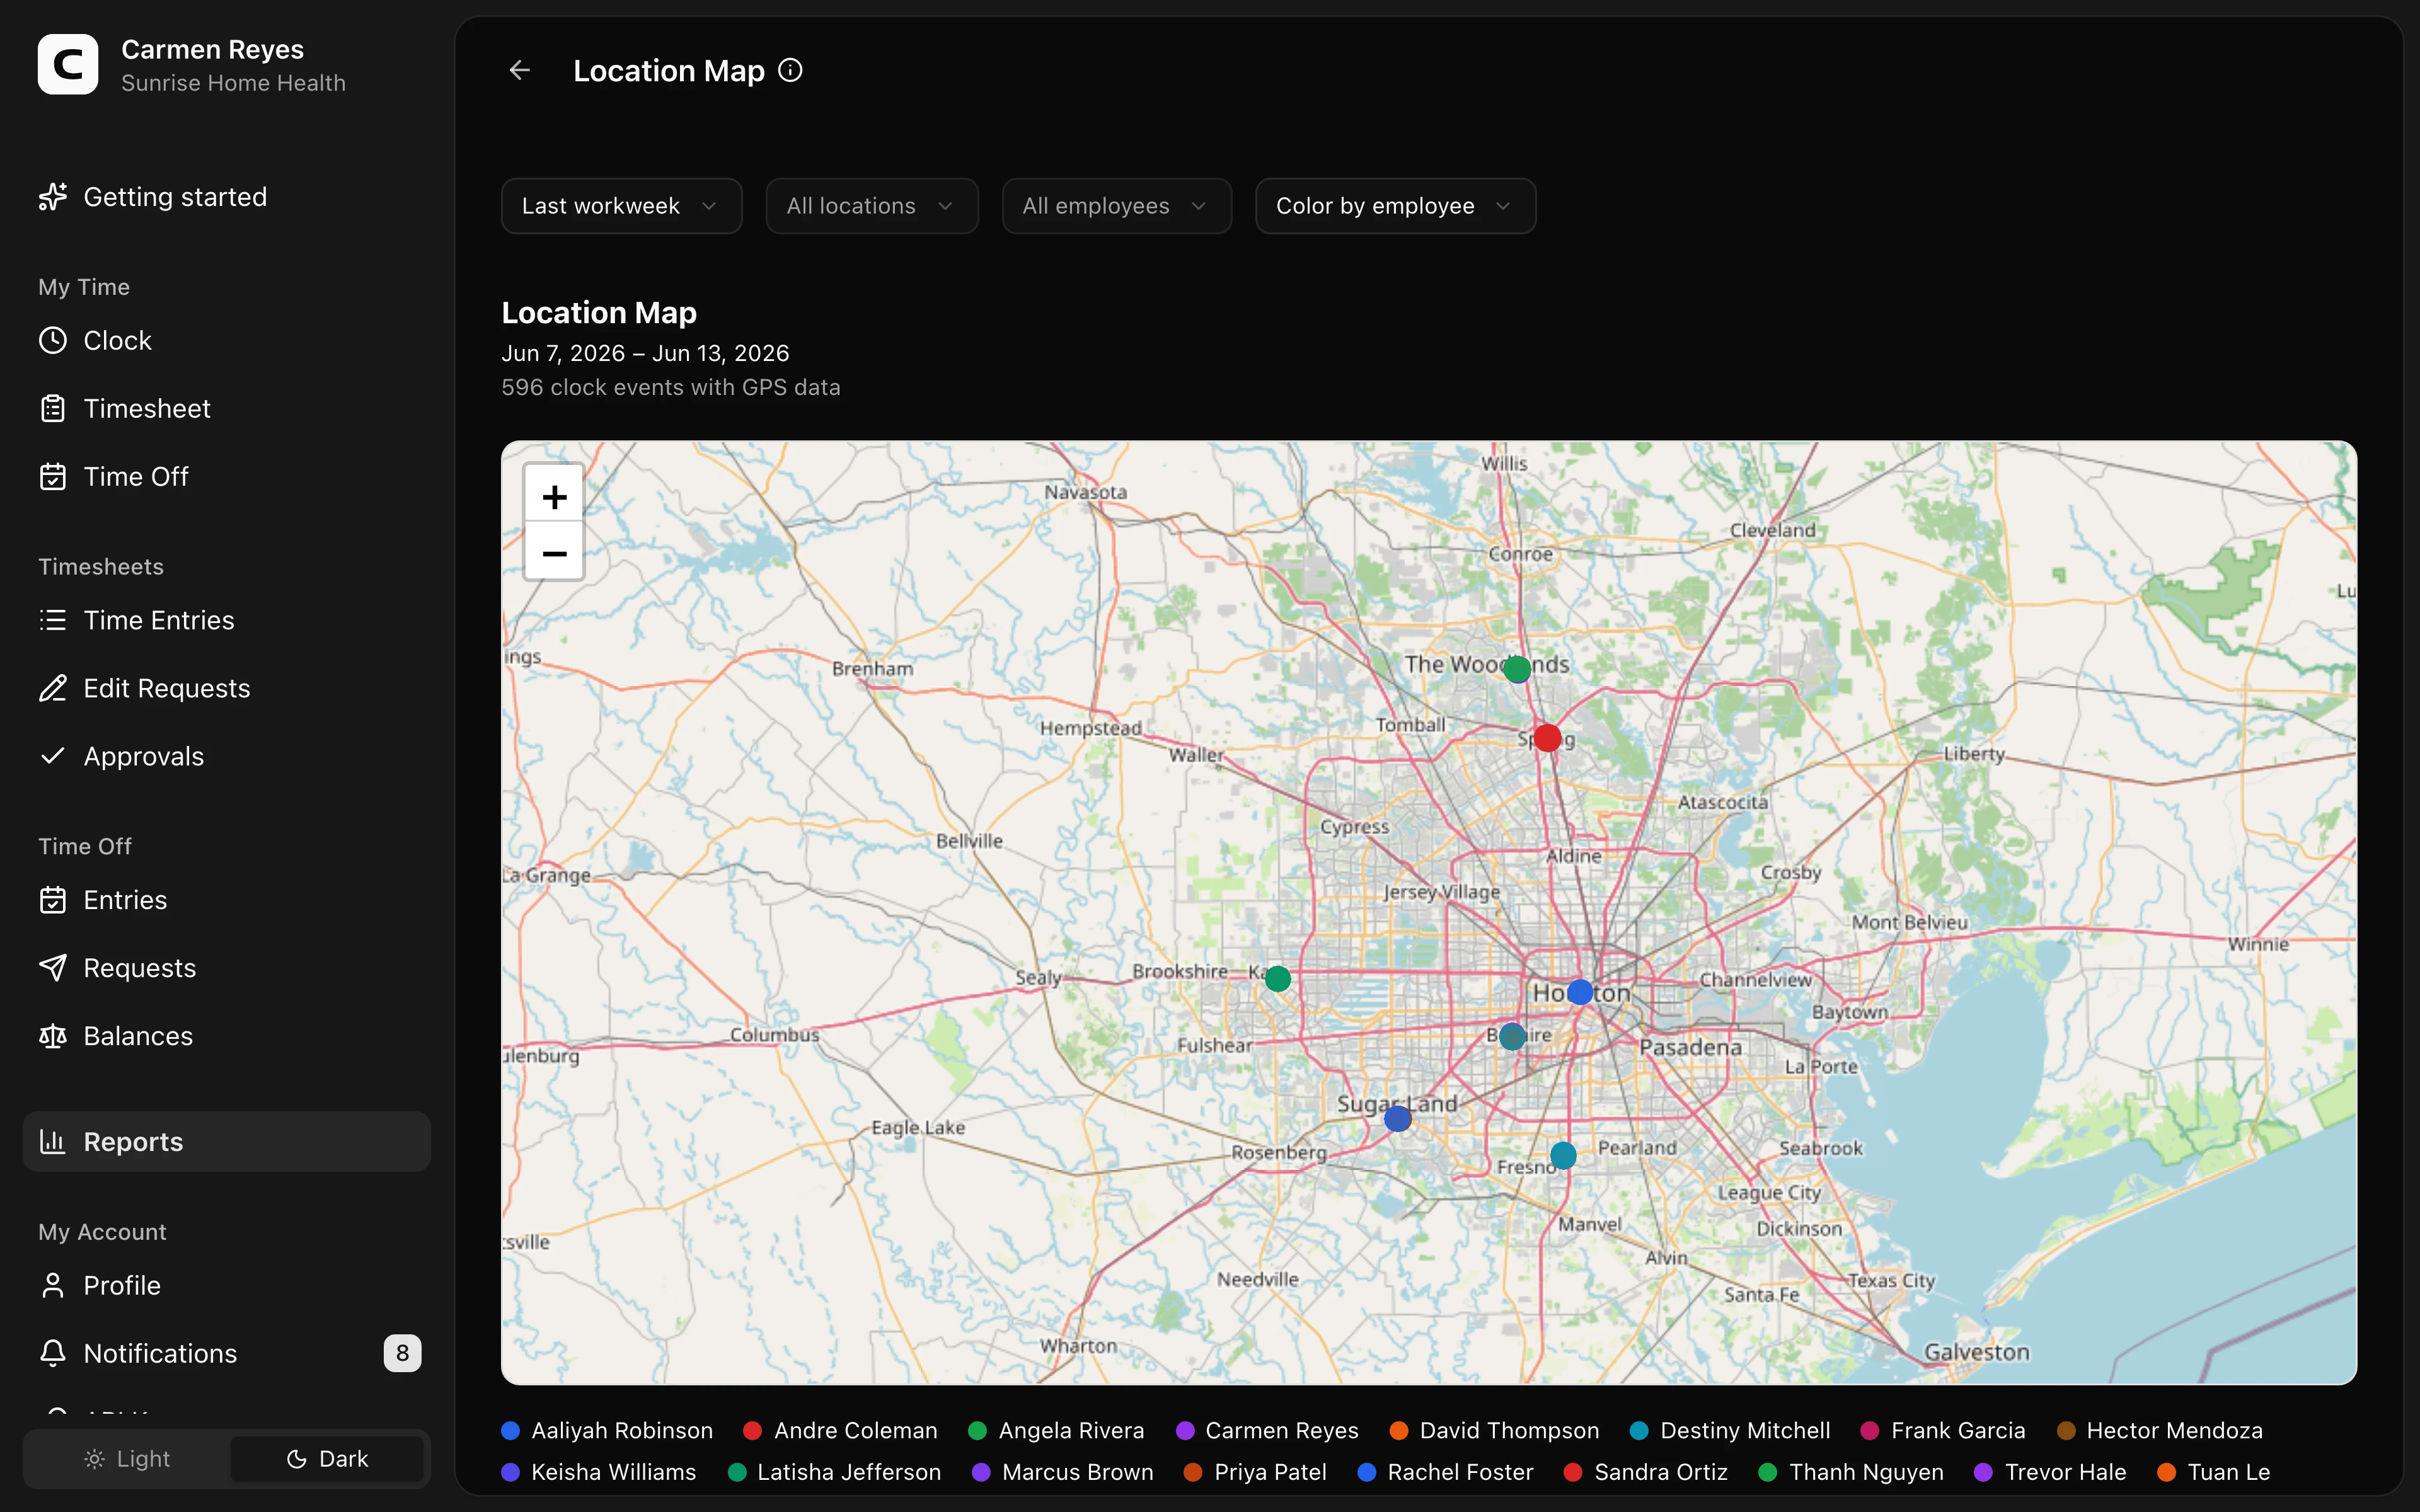This screenshot has width=2420, height=1512.
Task: Click the Thanh Nguyen legend label
Action: (x=1866, y=1472)
